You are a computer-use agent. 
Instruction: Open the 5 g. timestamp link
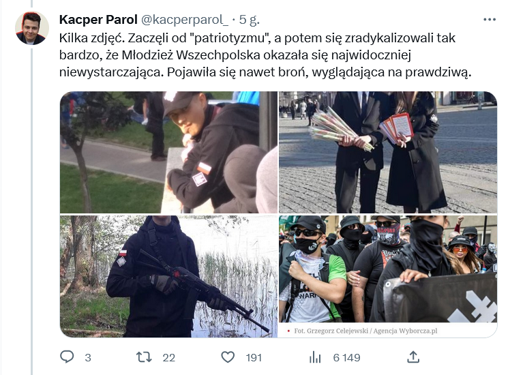tap(250, 20)
